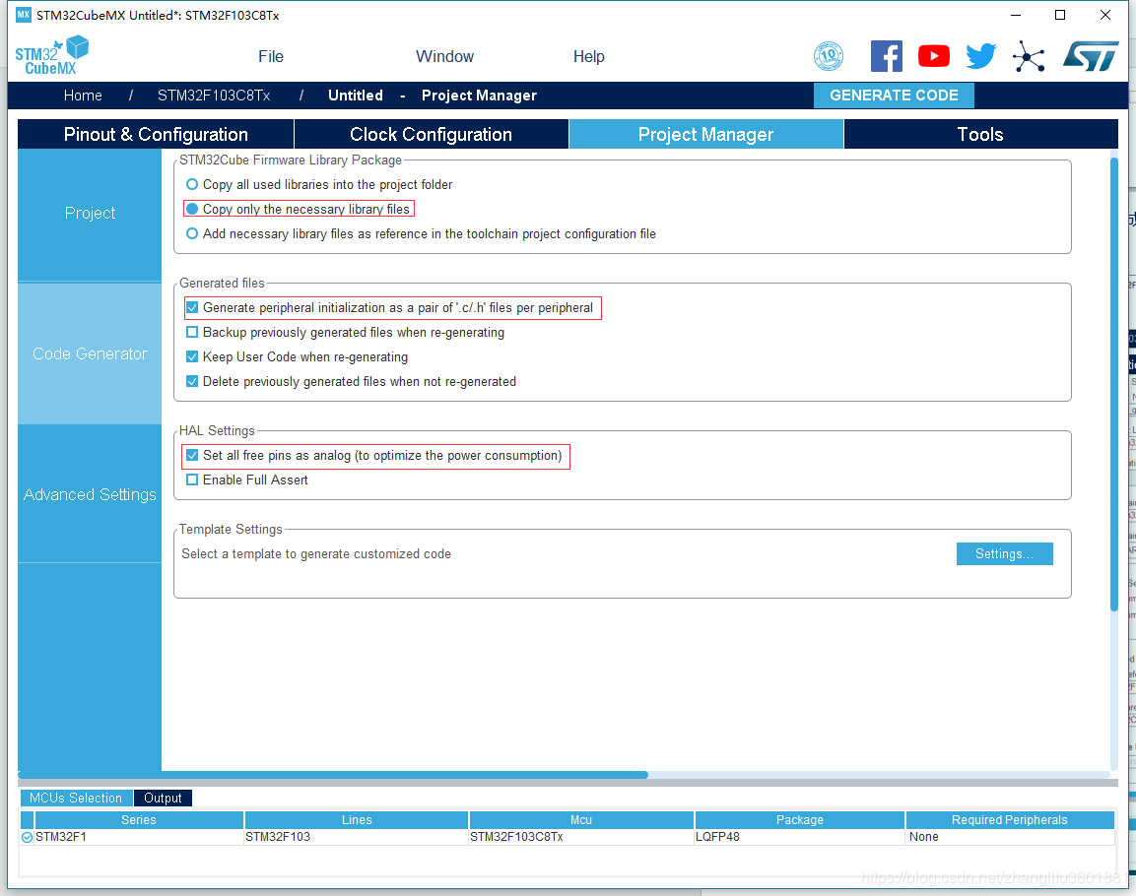Click the horizontal scrollbar under settings panel

[333, 775]
